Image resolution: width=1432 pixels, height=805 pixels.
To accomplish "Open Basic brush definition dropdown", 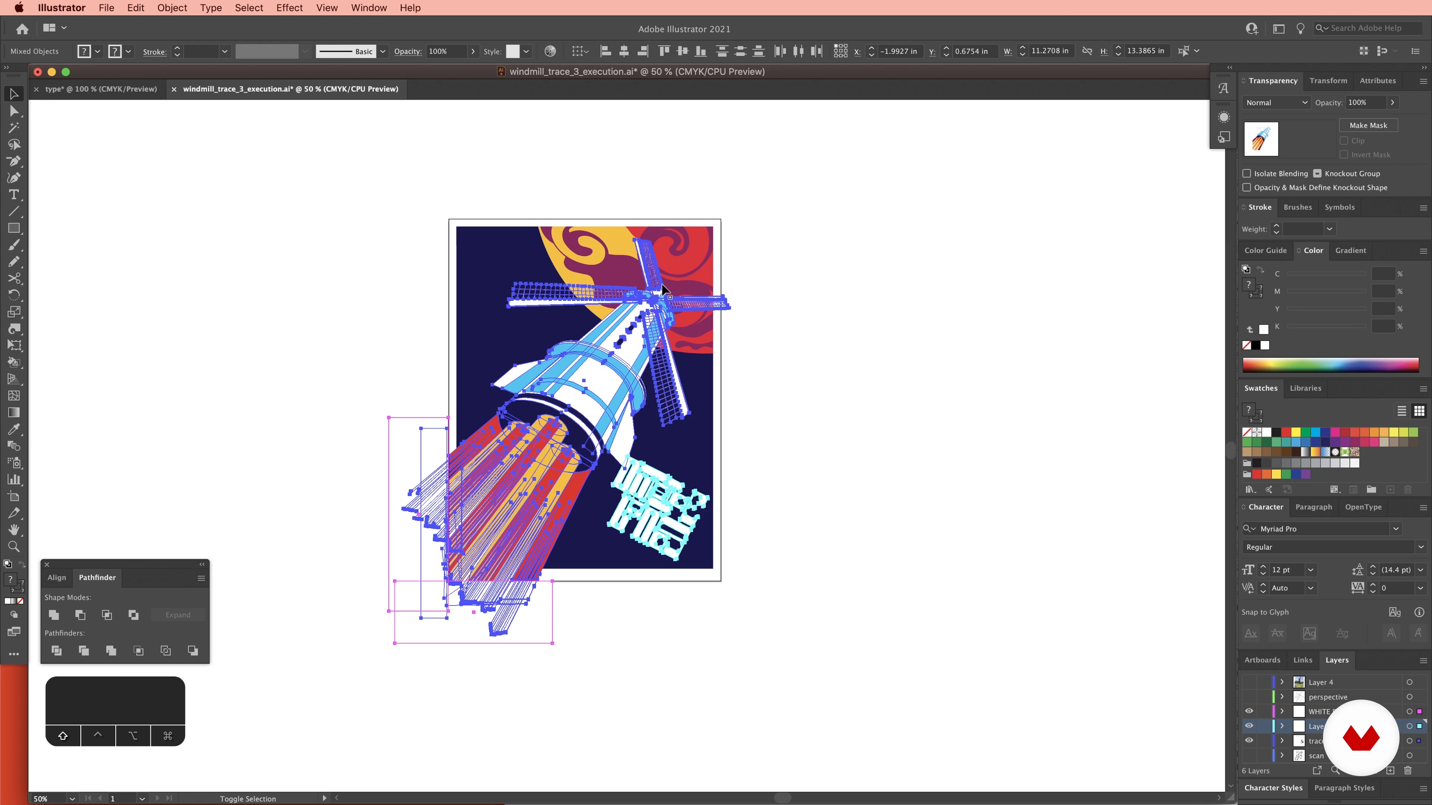I will tap(383, 51).
